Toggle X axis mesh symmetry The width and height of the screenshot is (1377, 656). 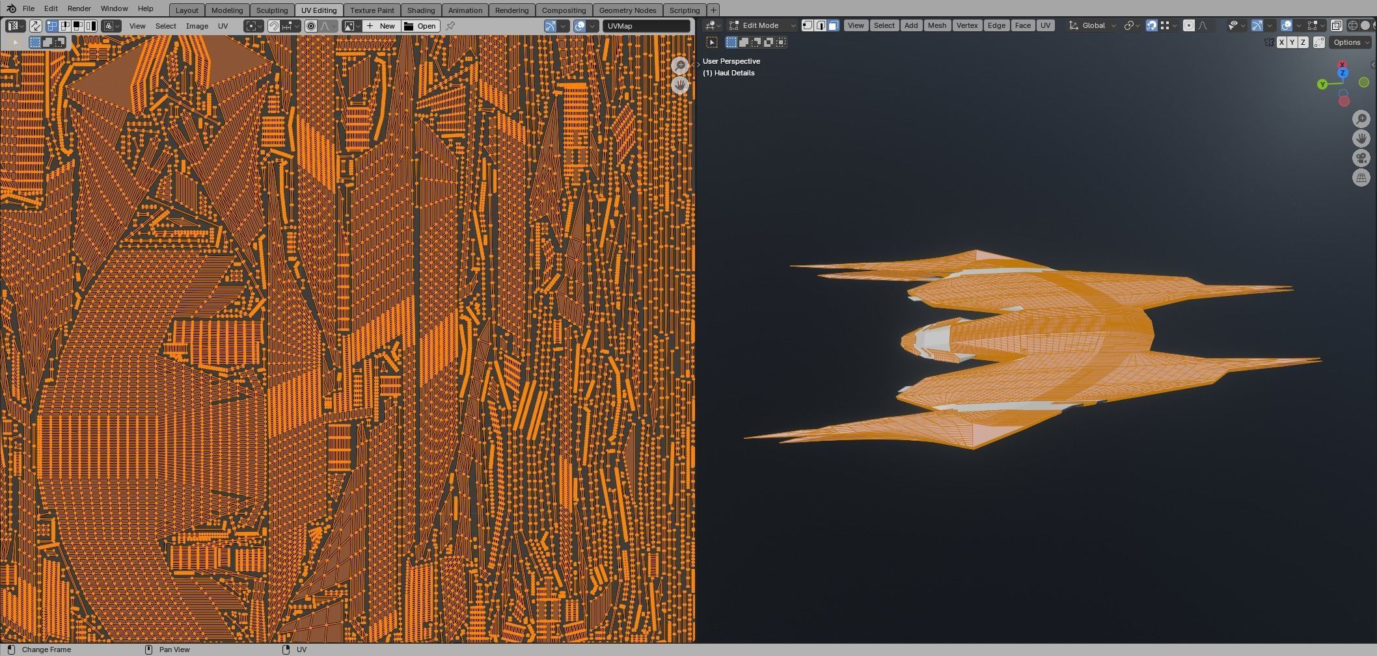point(1281,42)
